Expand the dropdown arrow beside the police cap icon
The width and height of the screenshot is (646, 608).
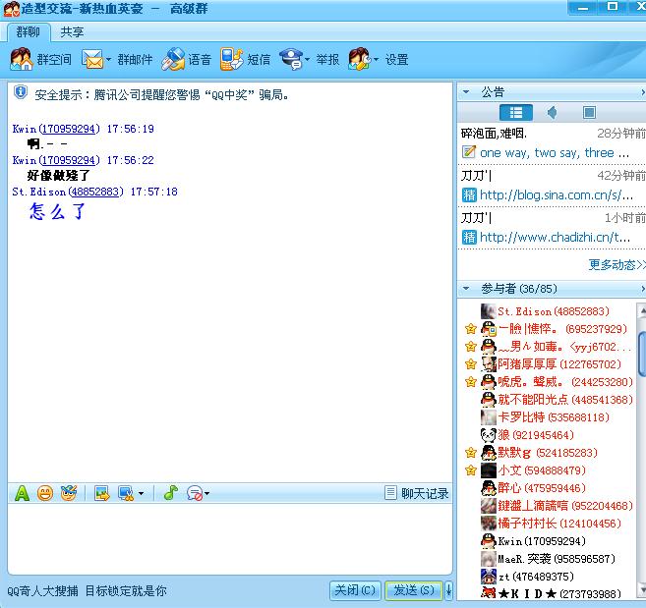point(308,60)
